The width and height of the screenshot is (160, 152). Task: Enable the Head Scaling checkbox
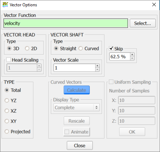(8, 60)
